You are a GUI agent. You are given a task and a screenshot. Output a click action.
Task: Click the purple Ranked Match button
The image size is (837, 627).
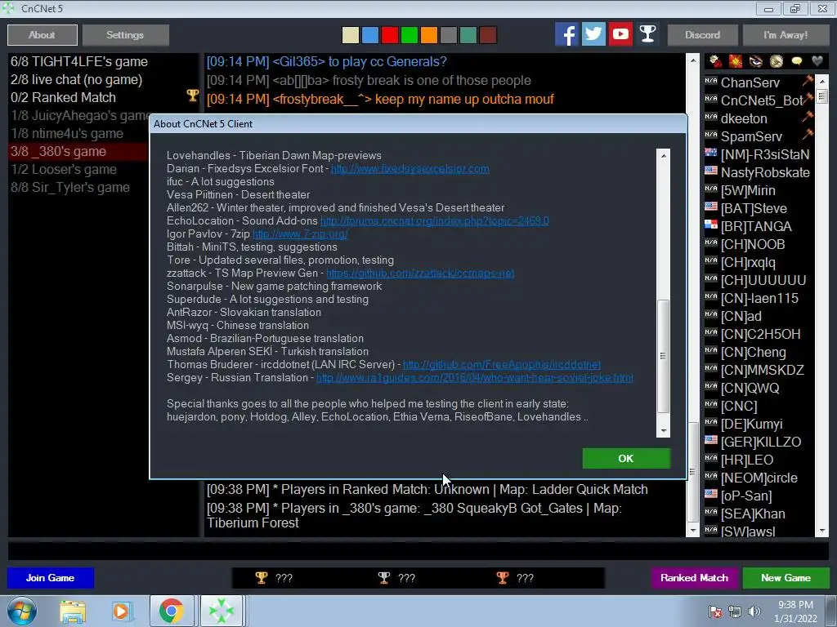[694, 578]
